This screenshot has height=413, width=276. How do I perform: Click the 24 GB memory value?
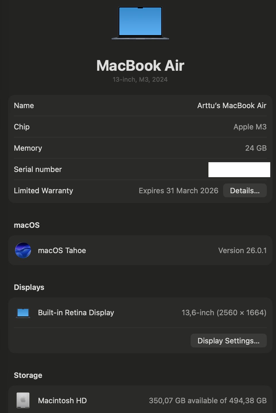256,148
